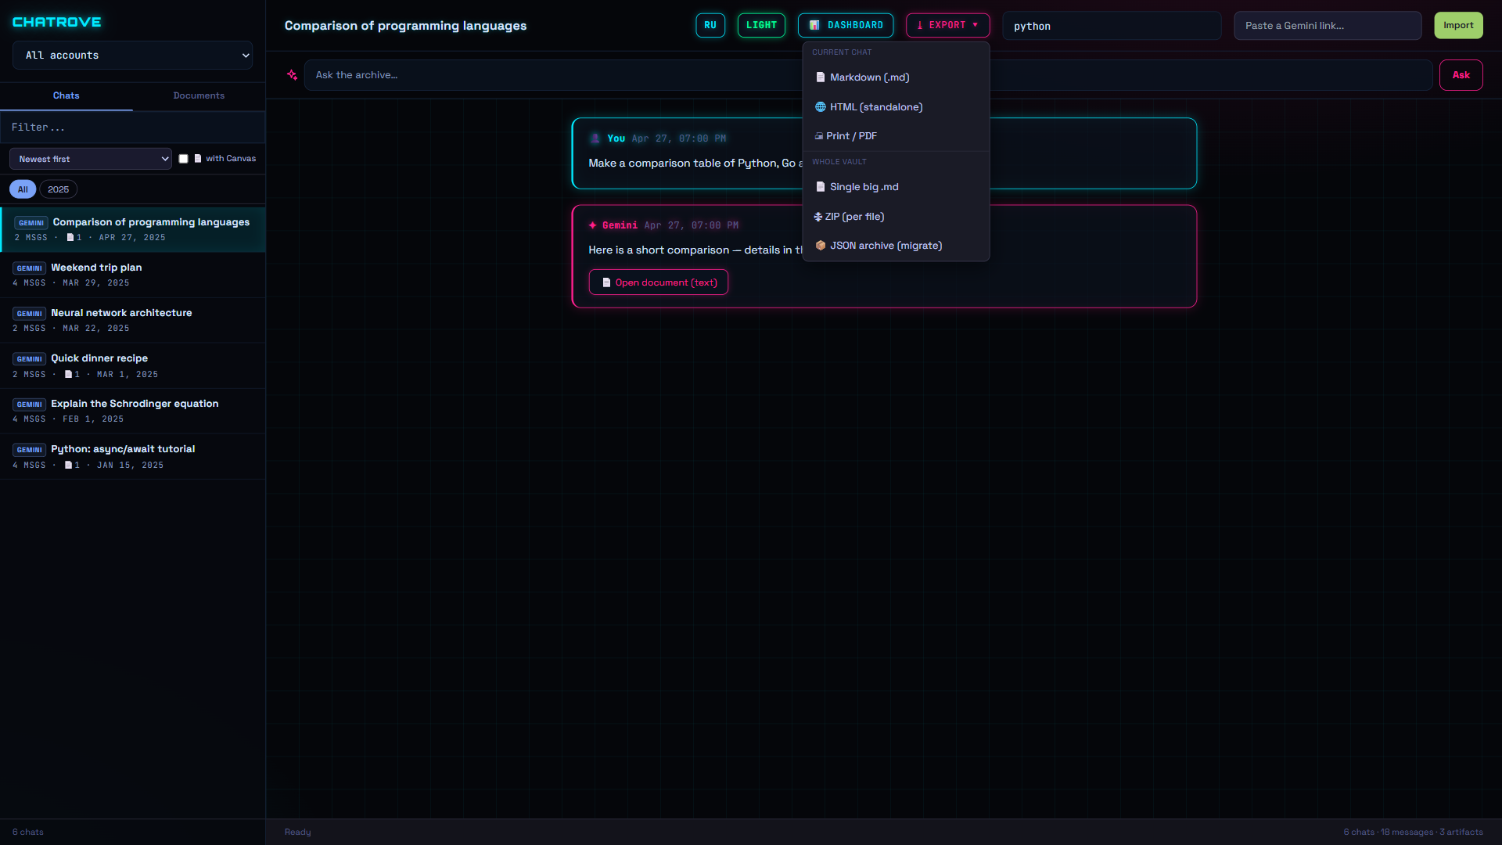Open Explain the Schrodinger equation chat
The image size is (1502, 845).
133,411
